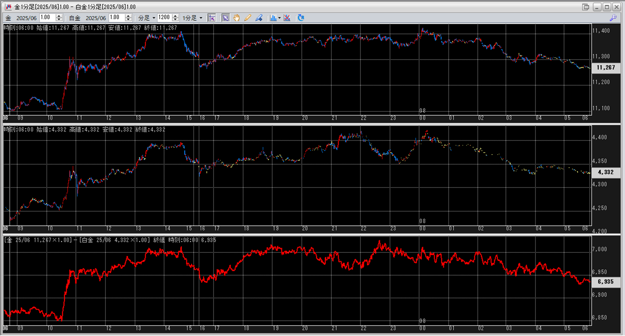Activate the hand pan tool
This screenshot has width=625, height=336.
pyautogui.click(x=236, y=18)
